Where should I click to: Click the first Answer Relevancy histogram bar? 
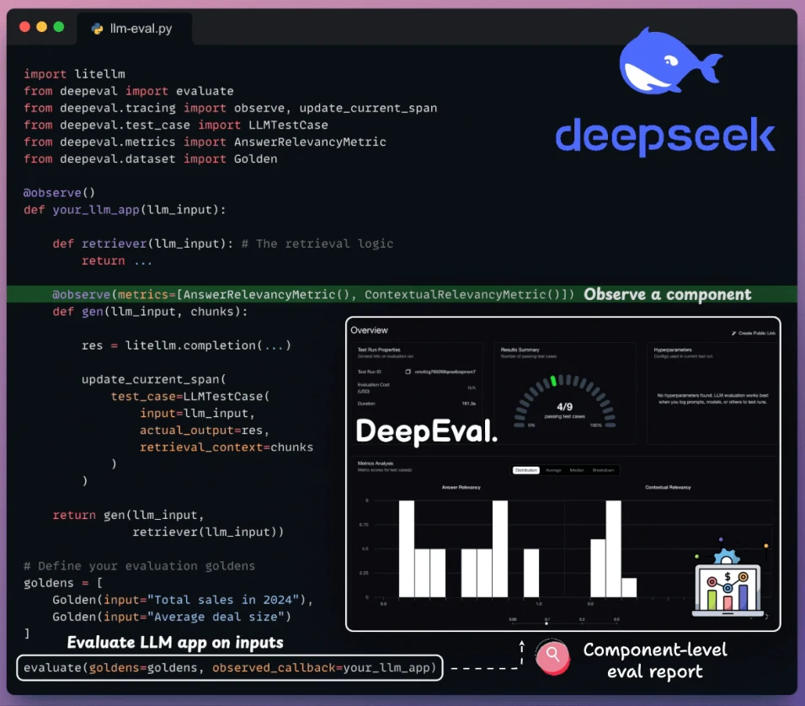point(407,548)
